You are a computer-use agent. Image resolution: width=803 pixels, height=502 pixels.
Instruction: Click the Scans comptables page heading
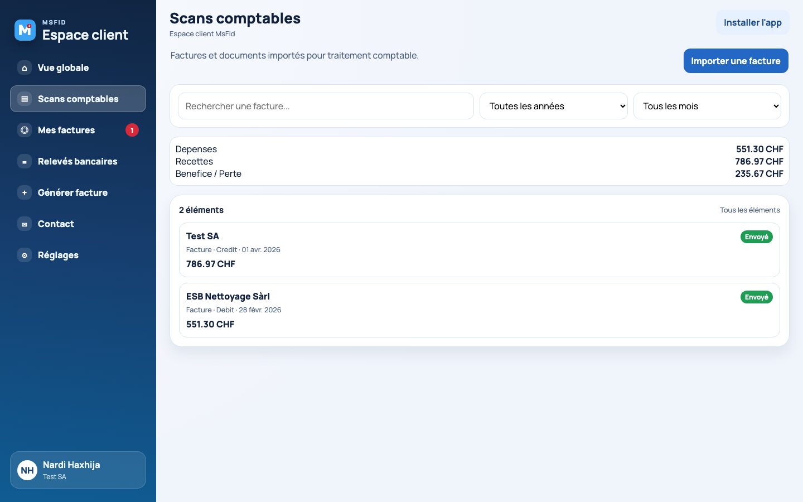pos(235,18)
